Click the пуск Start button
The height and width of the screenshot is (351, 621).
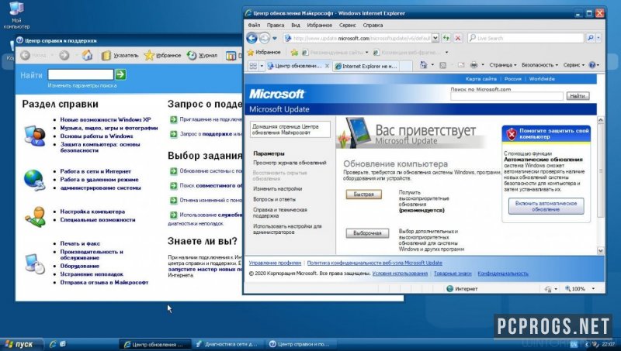pyautogui.click(x=23, y=344)
